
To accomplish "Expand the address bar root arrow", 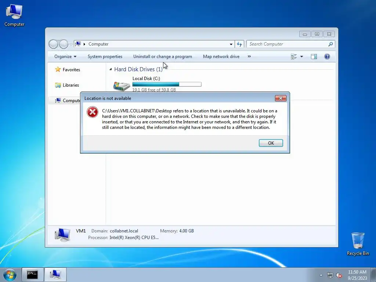I will coord(84,44).
